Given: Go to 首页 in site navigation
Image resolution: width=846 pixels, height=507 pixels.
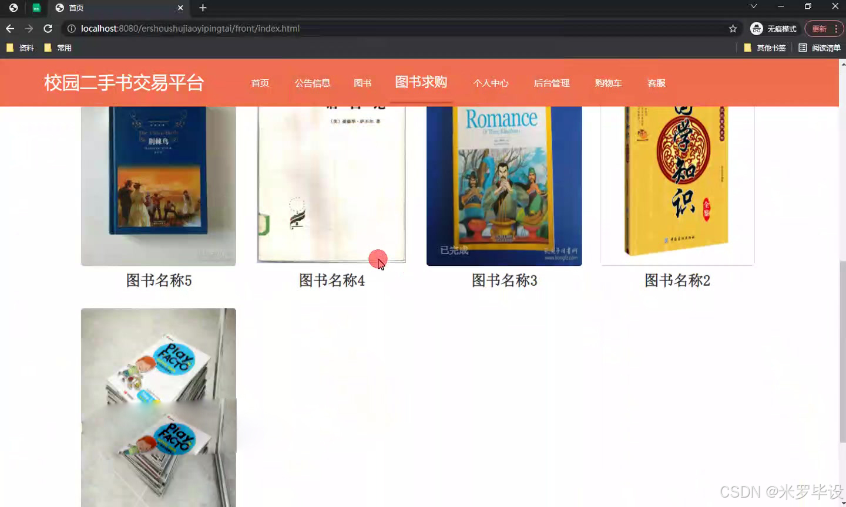Looking at the screenshot, I should coord(260,83).
